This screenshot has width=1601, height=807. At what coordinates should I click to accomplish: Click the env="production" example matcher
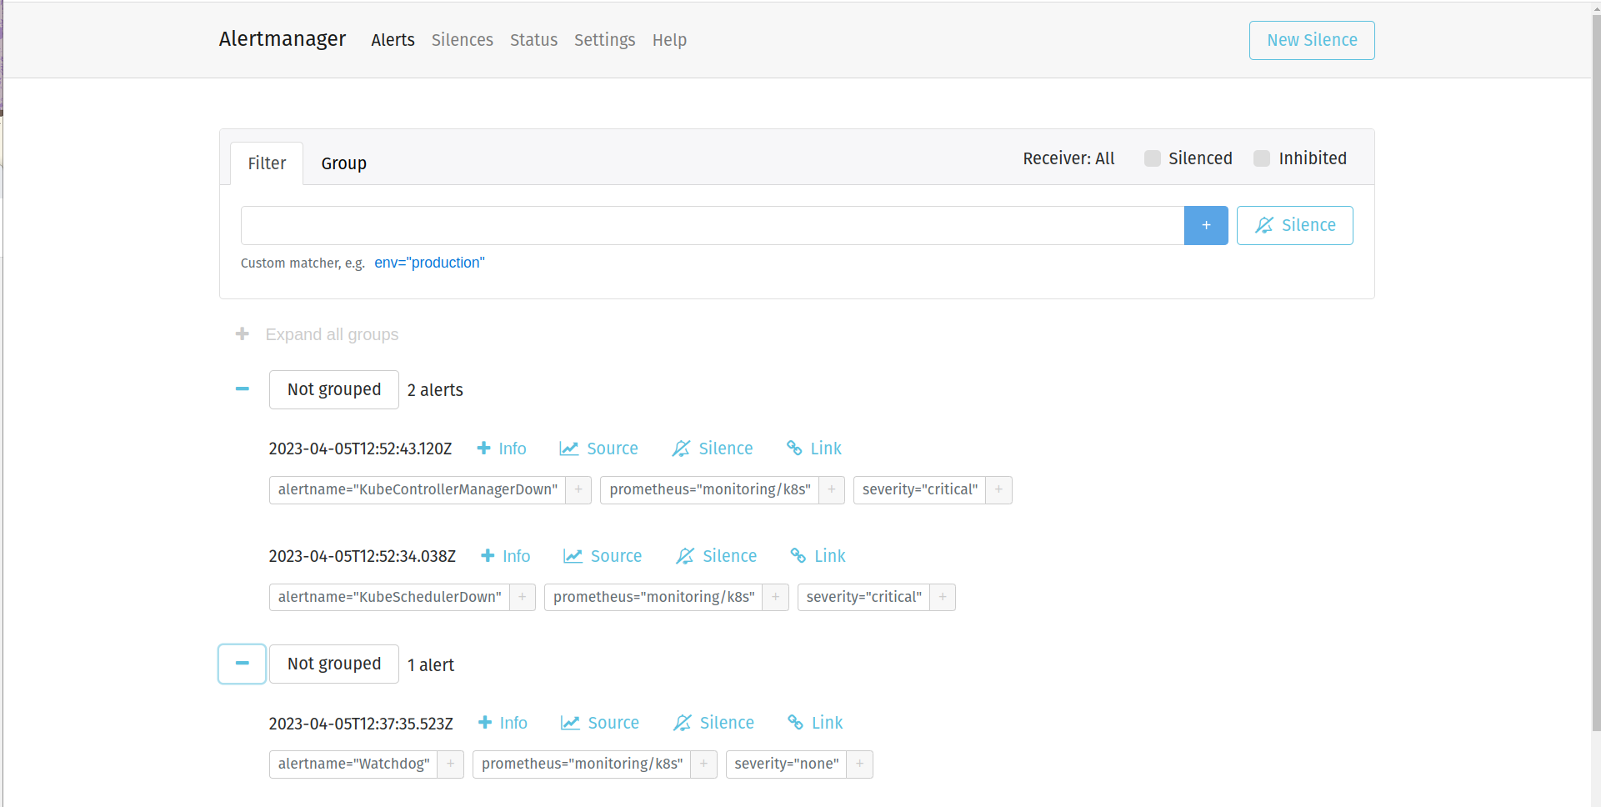click(x=429, y=263)
